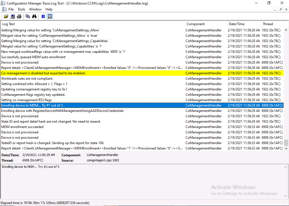289x206 pixels.
Task: Close the inner log document window
Action: tap(286, 10)
